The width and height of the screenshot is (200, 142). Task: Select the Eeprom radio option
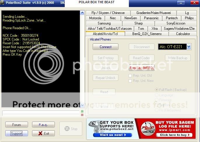click(157, 105)
